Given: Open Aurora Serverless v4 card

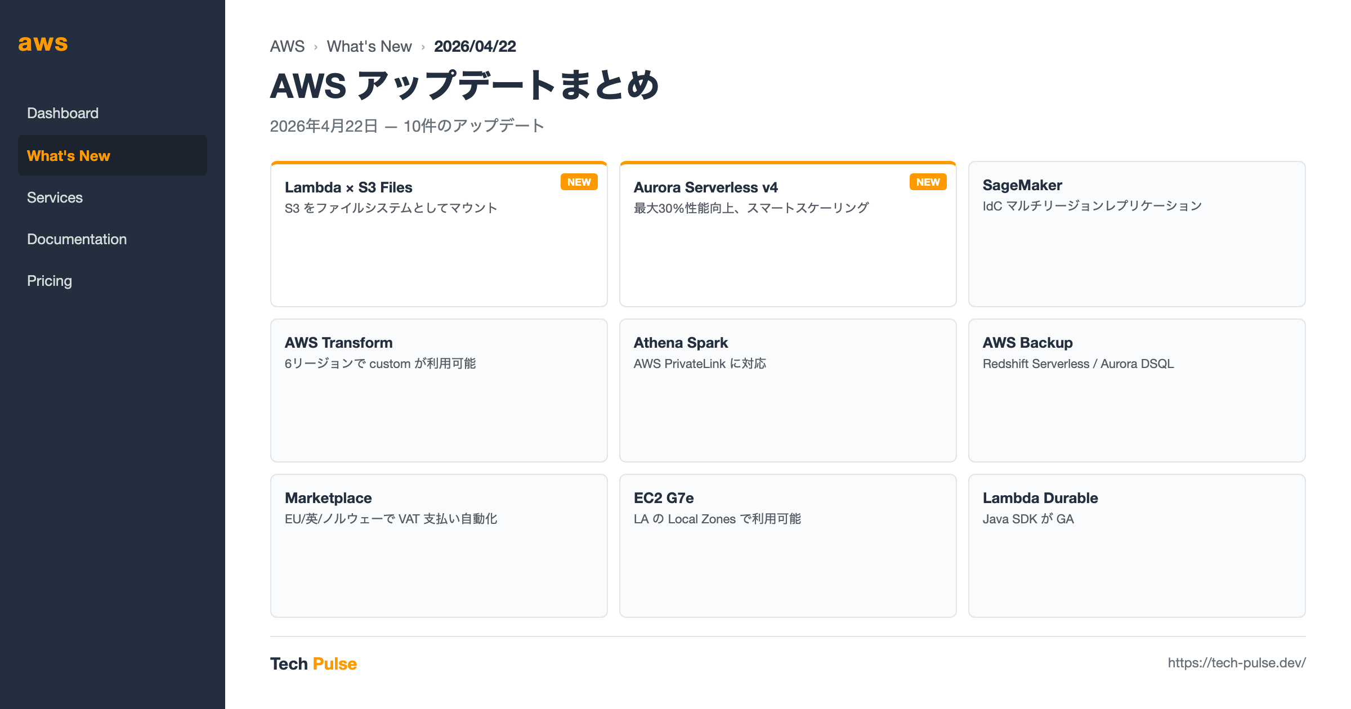Looking at the screenshot, I should pos(788,234).
